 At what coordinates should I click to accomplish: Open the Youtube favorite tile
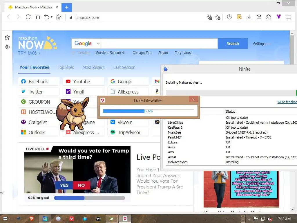[84, 82]
